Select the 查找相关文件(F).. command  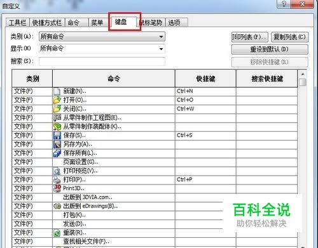(x=86, y=242)
